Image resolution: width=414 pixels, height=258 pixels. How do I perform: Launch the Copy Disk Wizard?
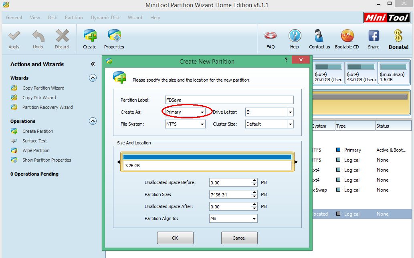coord(39,98)
